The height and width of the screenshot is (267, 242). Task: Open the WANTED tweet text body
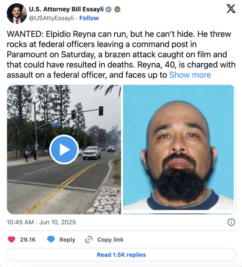121,55
